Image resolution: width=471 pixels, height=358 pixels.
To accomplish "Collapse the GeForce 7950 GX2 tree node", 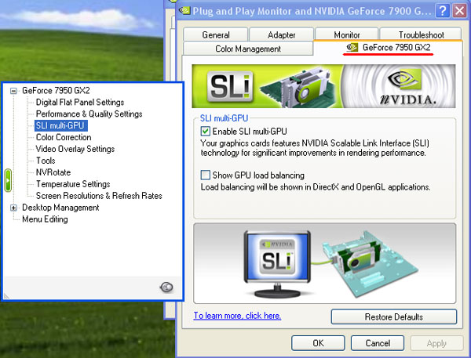I will (13, 91).
